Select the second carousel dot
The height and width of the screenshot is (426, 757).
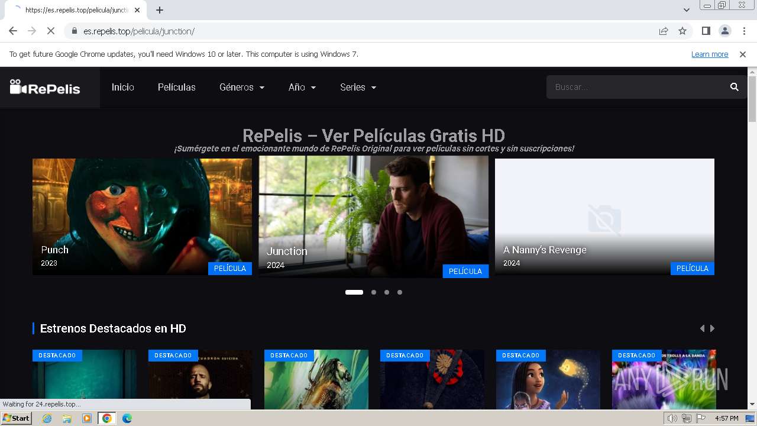point(374,292)
